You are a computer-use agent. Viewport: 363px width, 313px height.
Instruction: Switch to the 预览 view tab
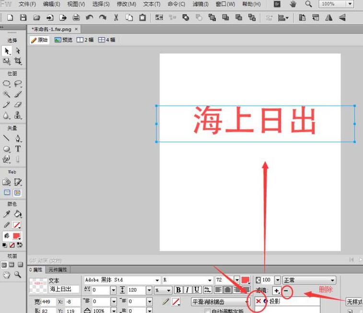[x=63, y=40]
